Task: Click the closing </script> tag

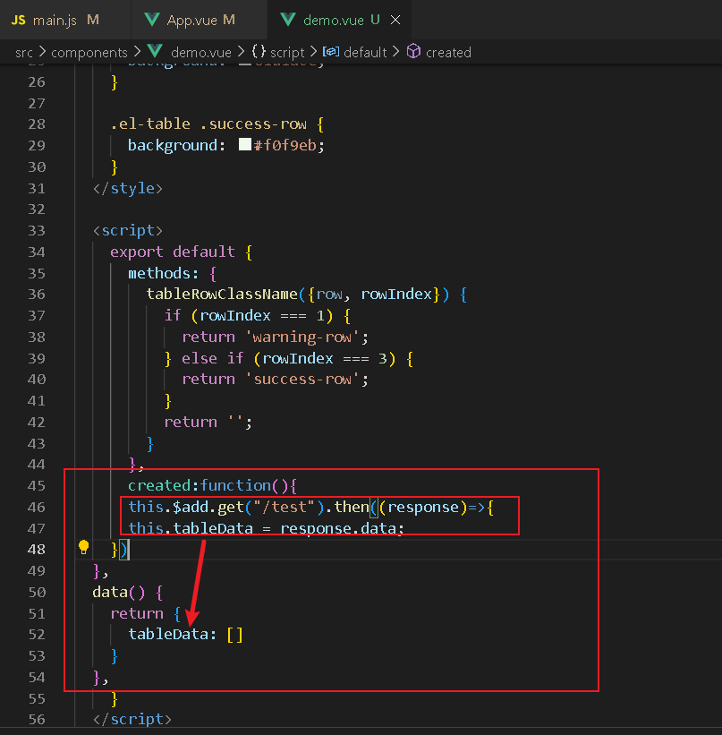Action: pos(132,720)
